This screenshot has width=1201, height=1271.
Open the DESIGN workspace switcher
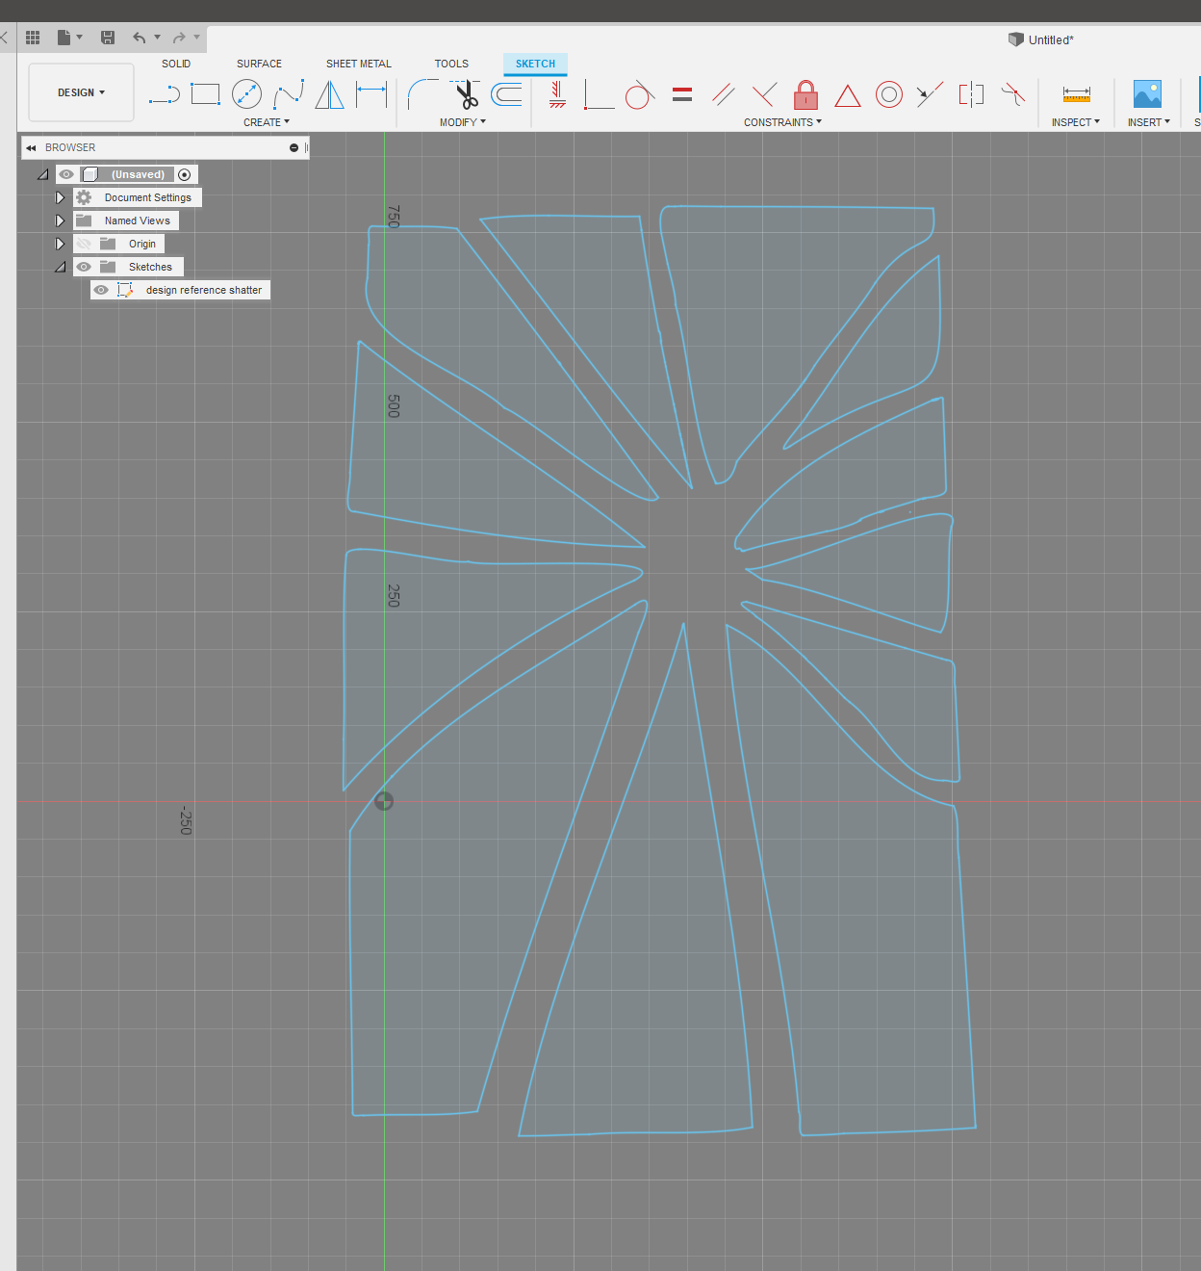(x=81, y=92)
